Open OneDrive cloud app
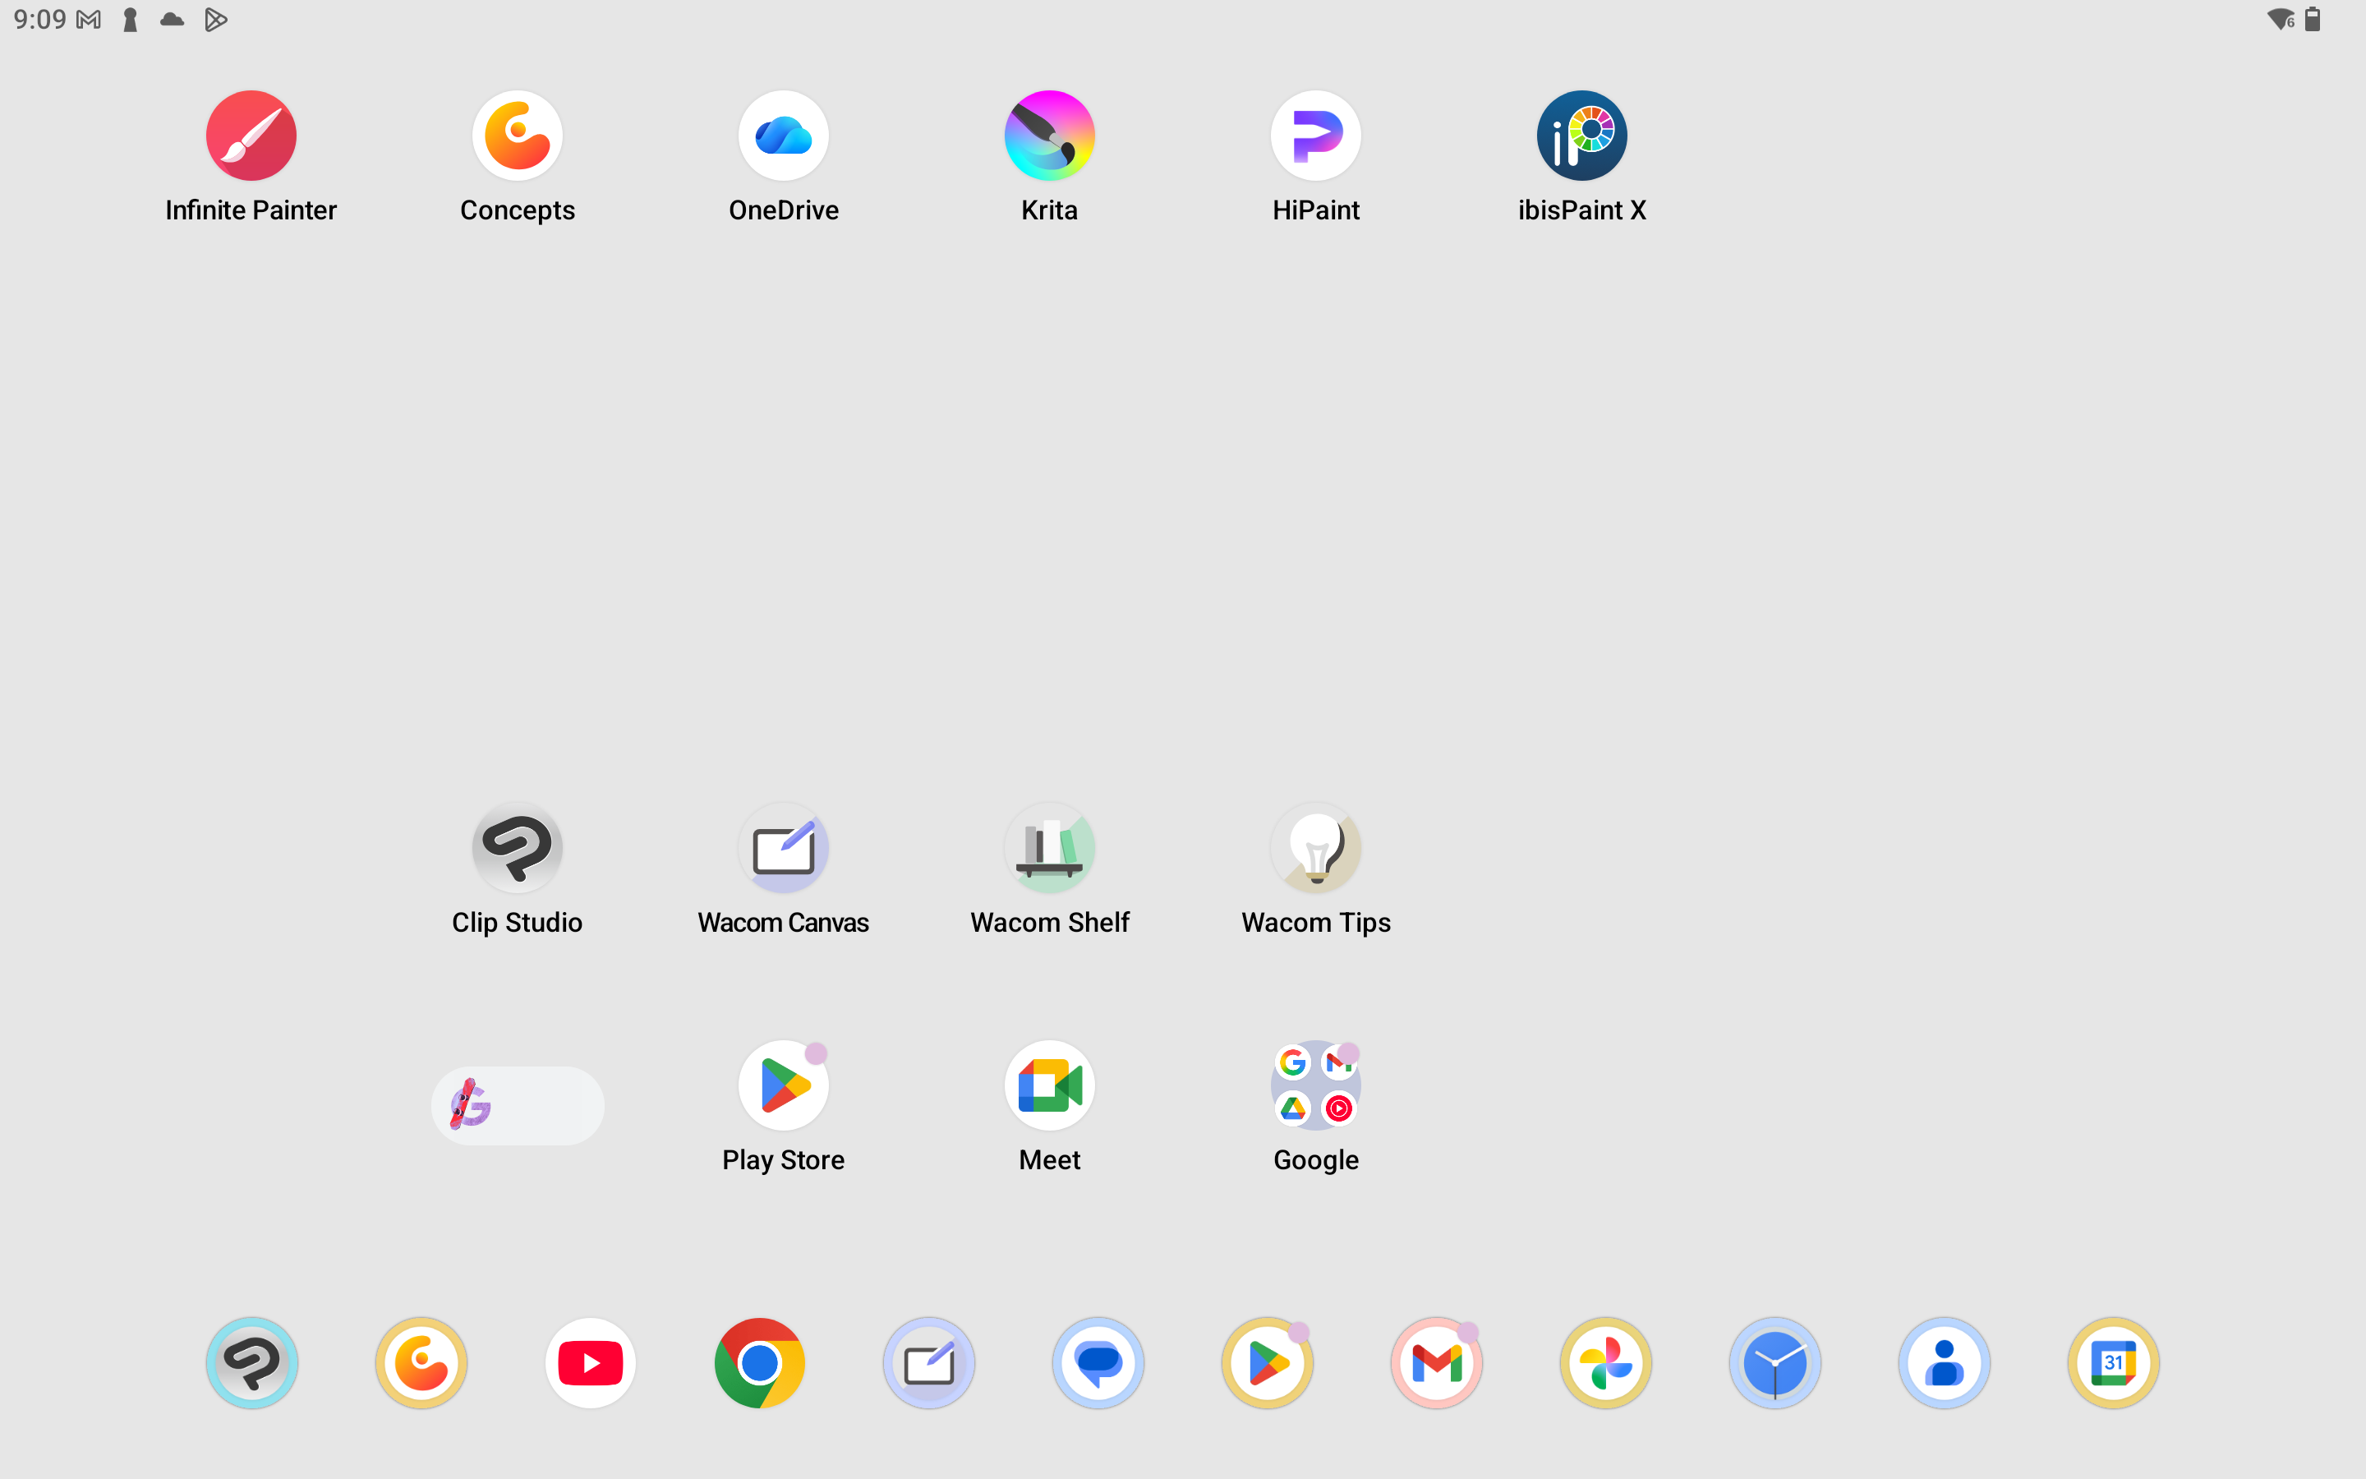 (783, 136)
